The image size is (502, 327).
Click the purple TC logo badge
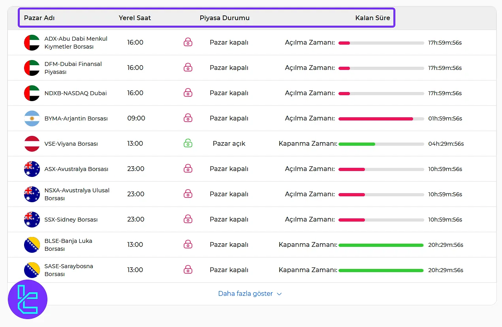pos(28,299)
